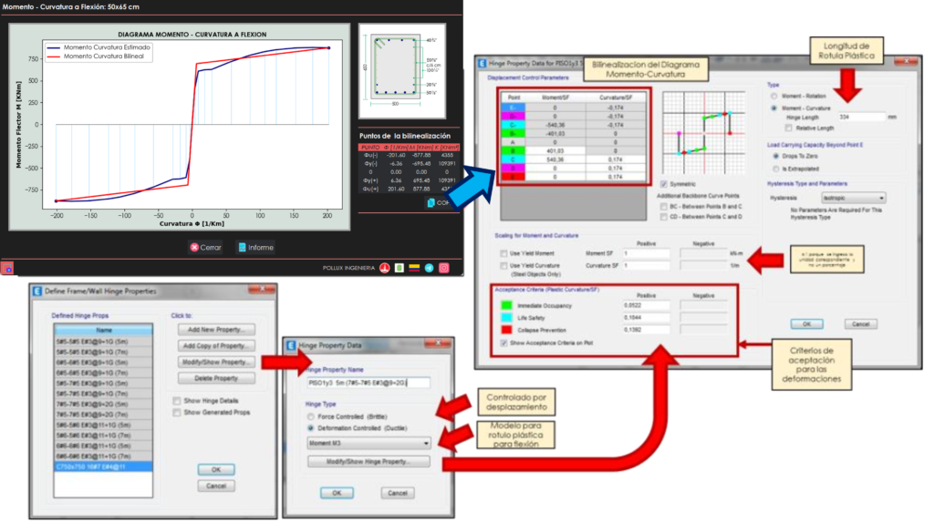Click the red Pollux logo icon
This screenshot has width=934, height=523.
(x=386, y=268)
